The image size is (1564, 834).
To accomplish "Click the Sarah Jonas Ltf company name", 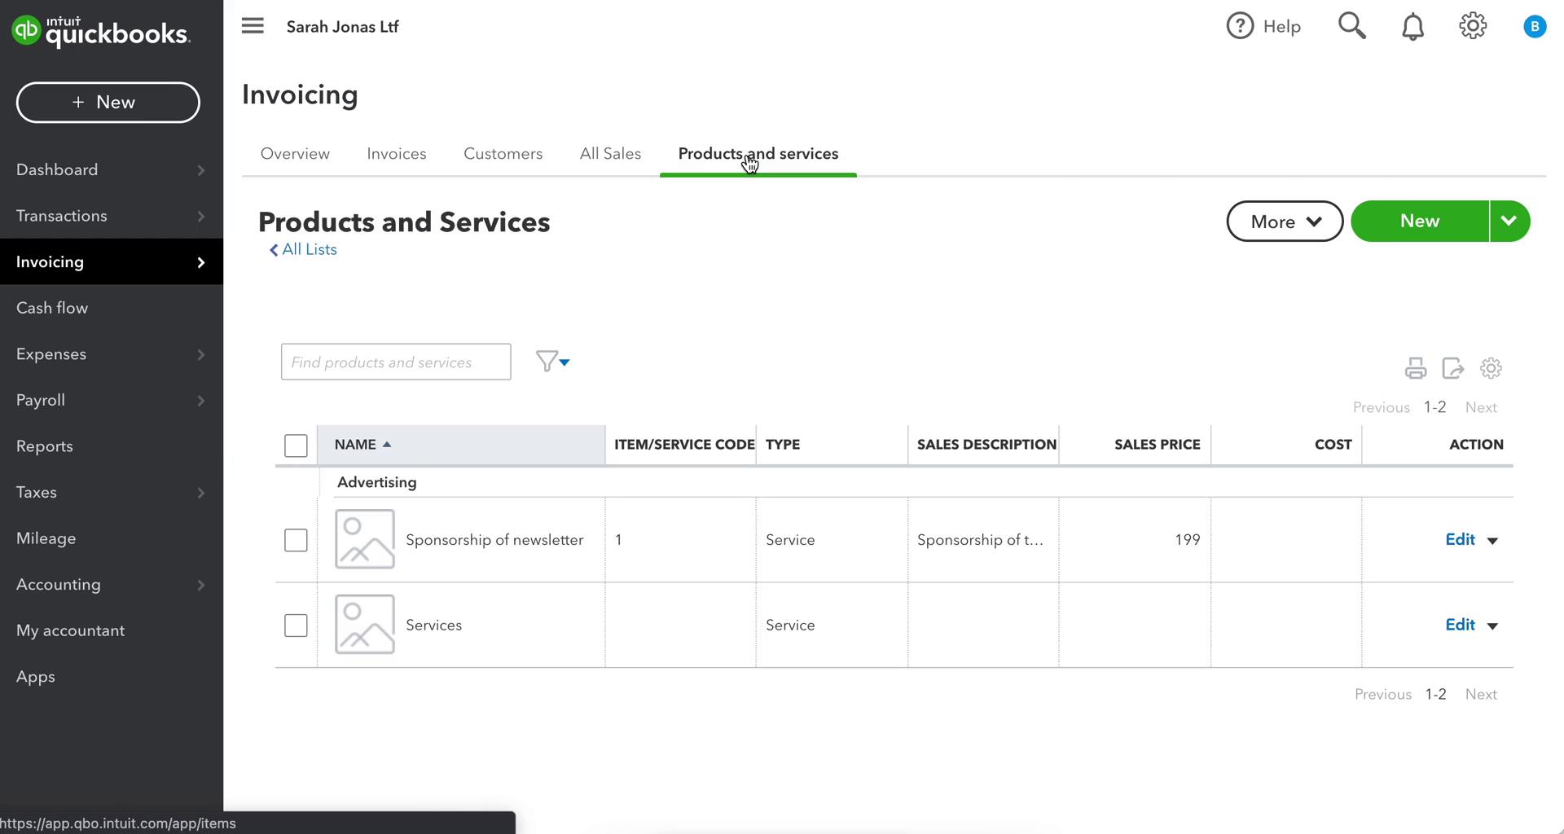I will coord(342,27).
